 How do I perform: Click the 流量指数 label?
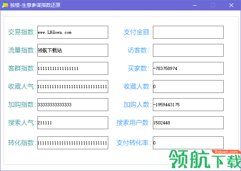point(22,50)
